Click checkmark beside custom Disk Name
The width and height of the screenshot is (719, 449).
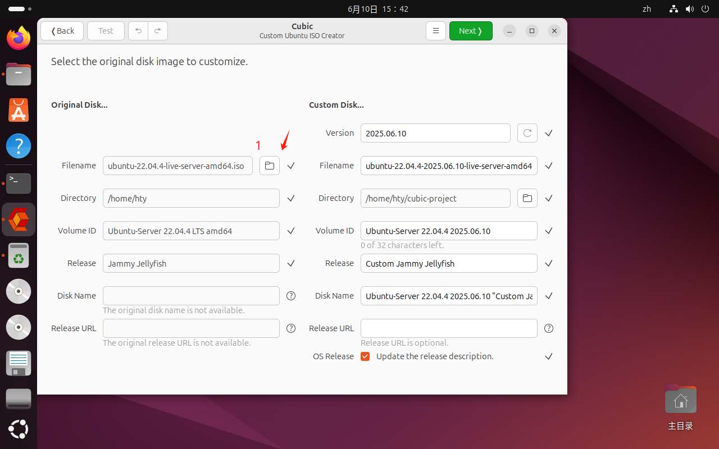549,296
